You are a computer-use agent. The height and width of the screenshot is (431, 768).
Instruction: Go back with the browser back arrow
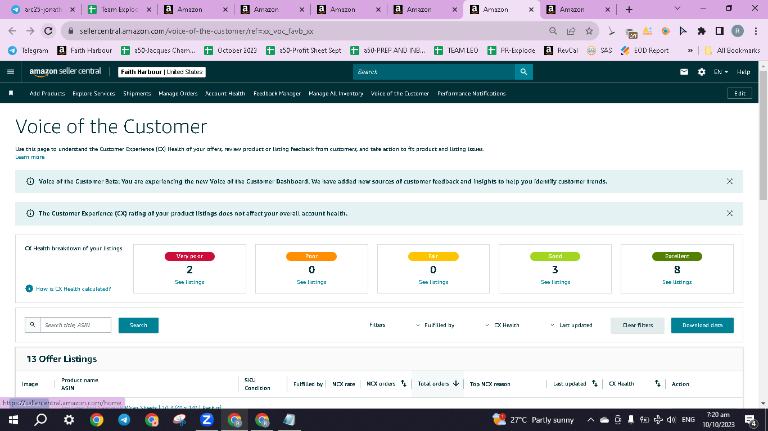pos(13,31)
